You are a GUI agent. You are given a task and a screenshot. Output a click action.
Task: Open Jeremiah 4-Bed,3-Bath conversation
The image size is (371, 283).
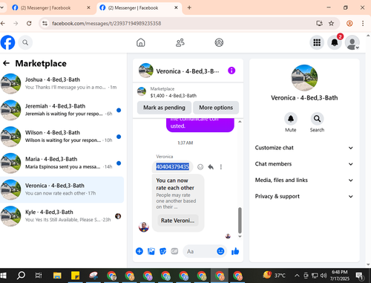point(62,110)
